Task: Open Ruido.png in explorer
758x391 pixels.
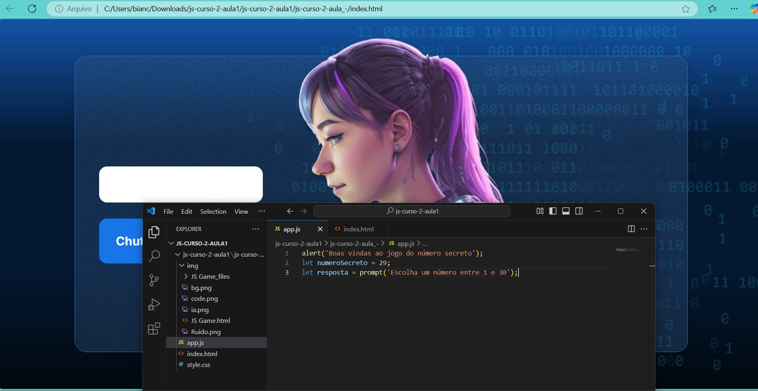Action: click(217, 332)
